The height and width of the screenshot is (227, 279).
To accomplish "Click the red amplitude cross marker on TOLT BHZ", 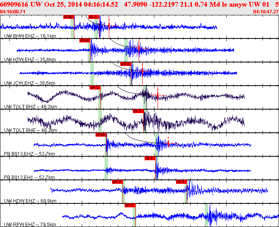I will pos(158,95).
